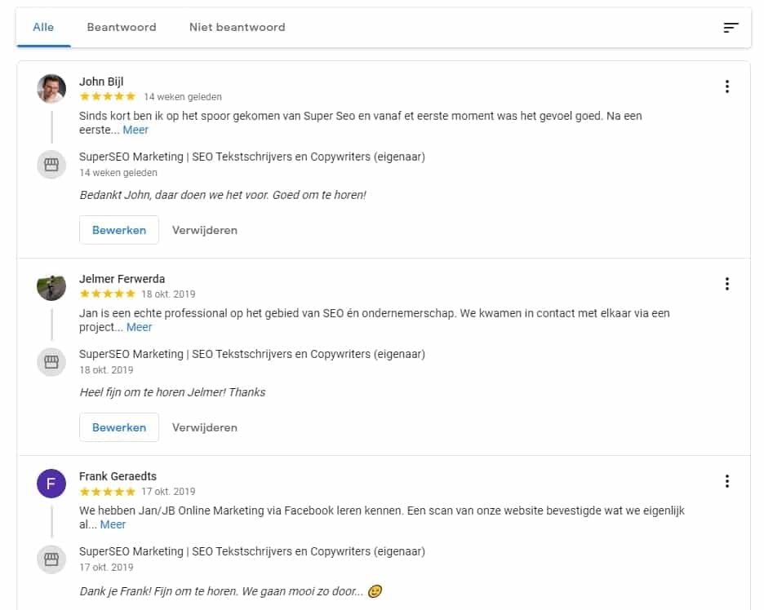
Task: Switch to the Beantwoord tab
Action: 122,27
